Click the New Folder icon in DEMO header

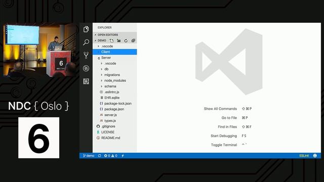tap(119, 40)
